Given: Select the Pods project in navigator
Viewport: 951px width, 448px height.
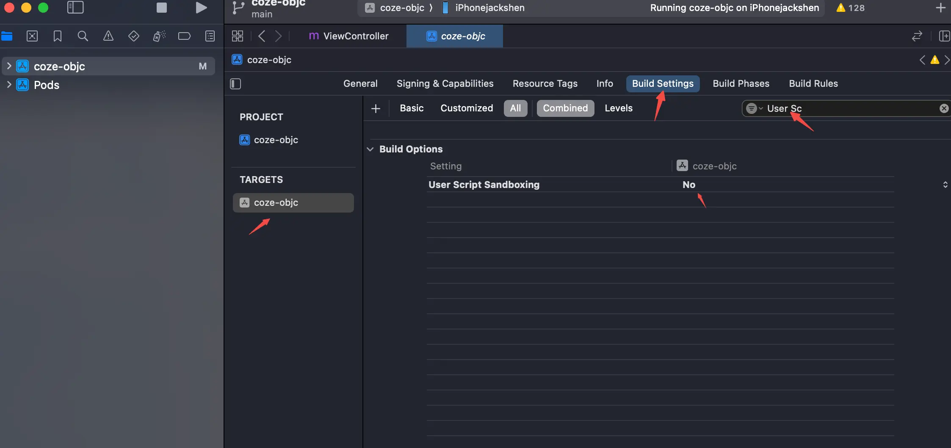Looking at the screenshot, I should pos(47,85).
